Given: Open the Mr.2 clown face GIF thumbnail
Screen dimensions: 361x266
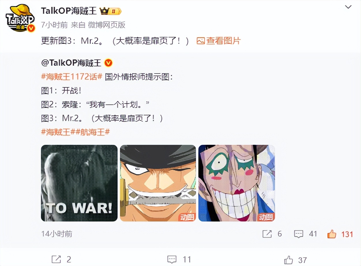Looking at the screenshot, I should coord(237,183).
